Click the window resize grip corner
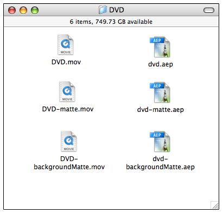223x213 pixels. (x=215, y=205)
